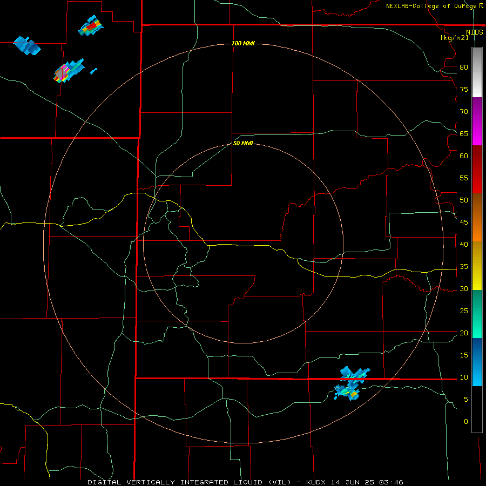This screenshot has width=486, height=486.
Task: Click the 15 value on the scale
Action: coord(464,355)
